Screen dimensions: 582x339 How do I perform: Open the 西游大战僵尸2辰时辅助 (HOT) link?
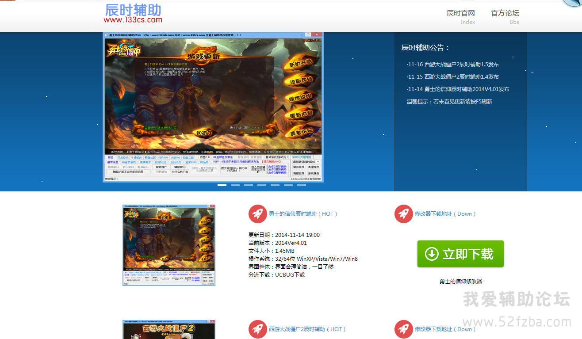pyautogui.click(x=307, y=329)
